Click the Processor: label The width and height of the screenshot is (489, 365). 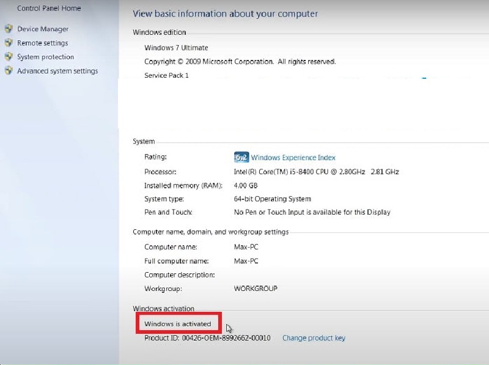click(160, 172)
